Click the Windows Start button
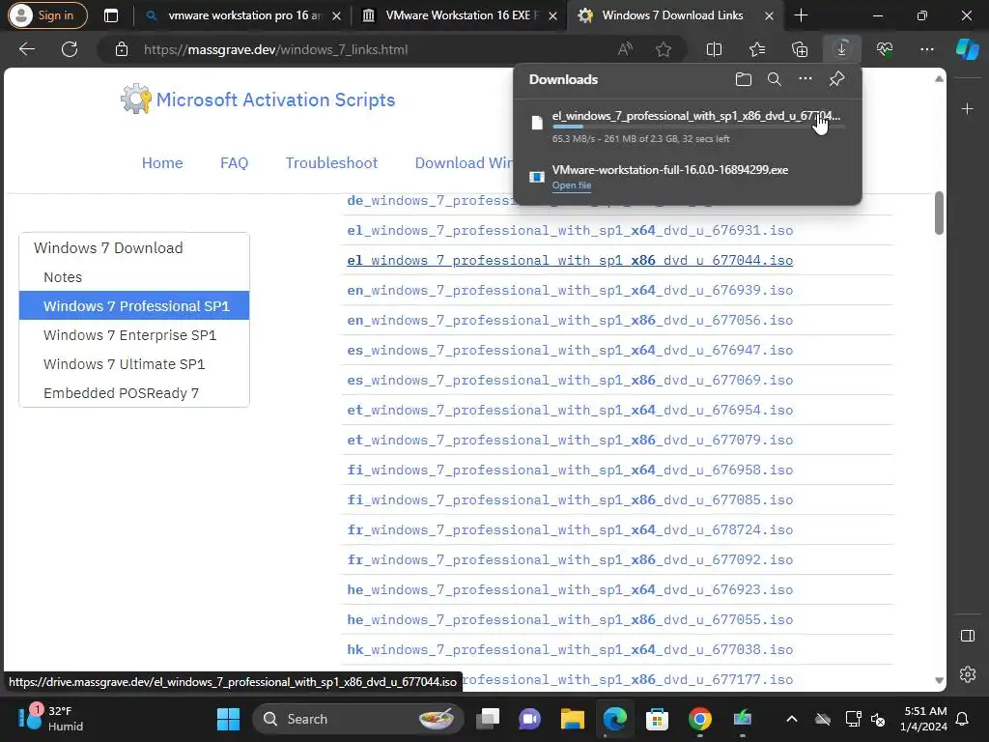The image size is (989, 742). tap(228, 719)
